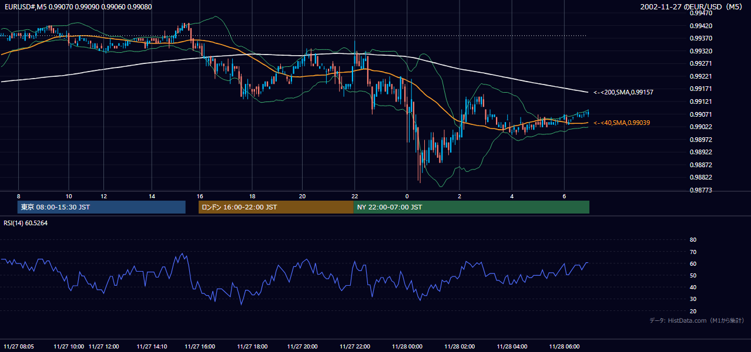Click hour tick 22 under the price chart
Viewport: 751px width, 352px height.
[354, 196]
